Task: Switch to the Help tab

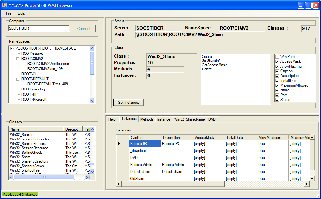Action: [112, 119]
